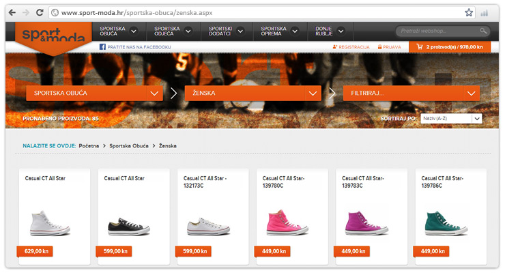Image resolution: width=505 pixels, height=273 pixels.
Task: Click the Casual CT All Star - 132173C title
Action: [205, 182]
